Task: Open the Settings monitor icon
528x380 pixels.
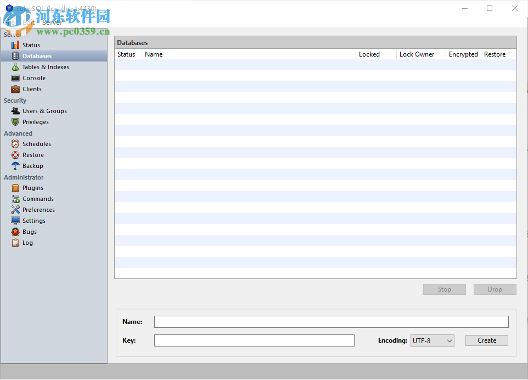Action: [15, 221]
